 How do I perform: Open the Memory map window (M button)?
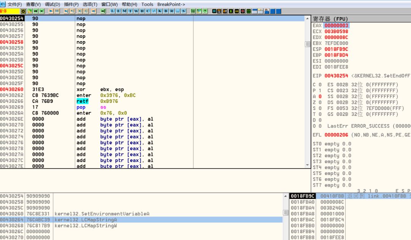click(x=124, y=11)
